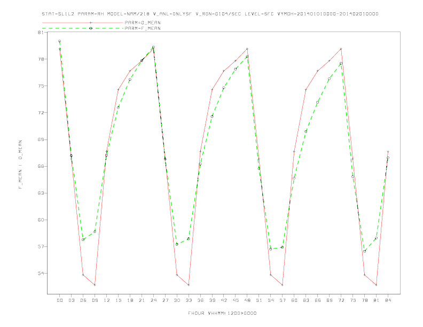Click y-axis tick label 63
423x327 pixels.
click(41, 193)
